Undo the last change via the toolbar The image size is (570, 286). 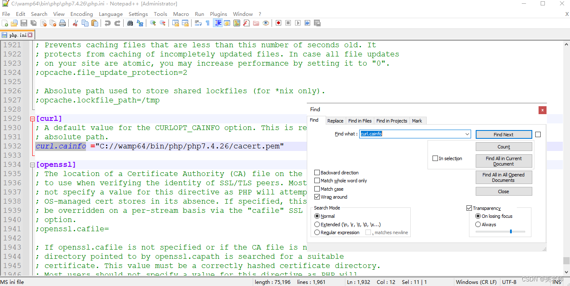pos(108,23)
